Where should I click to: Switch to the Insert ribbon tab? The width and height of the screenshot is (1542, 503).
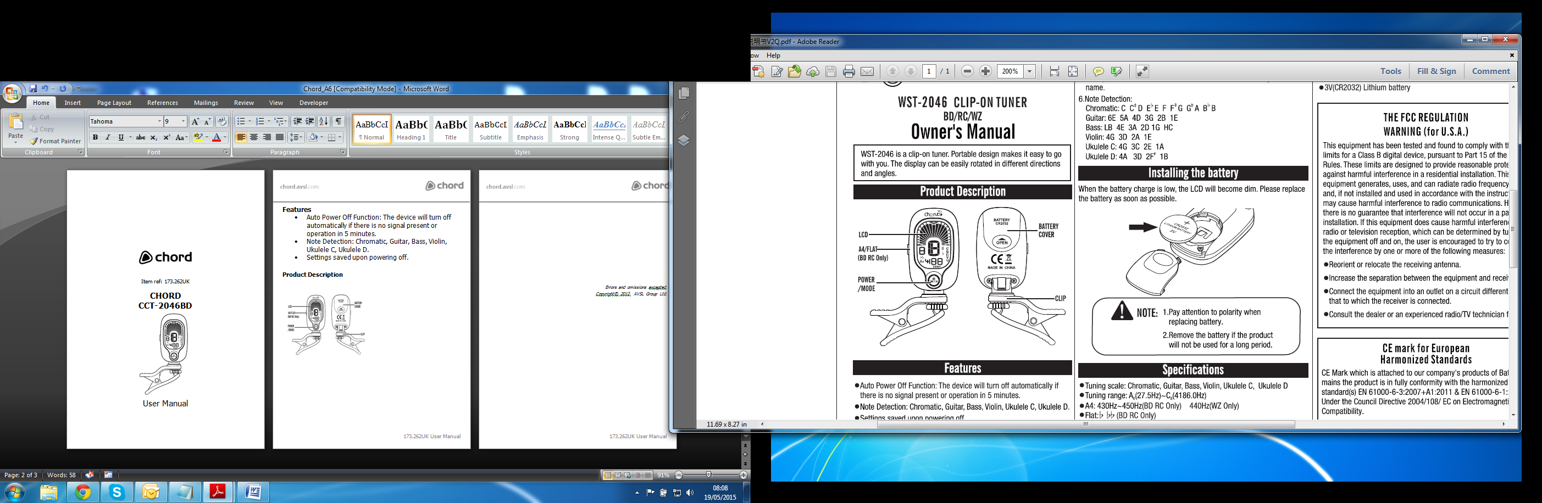[x=73, y=103]
